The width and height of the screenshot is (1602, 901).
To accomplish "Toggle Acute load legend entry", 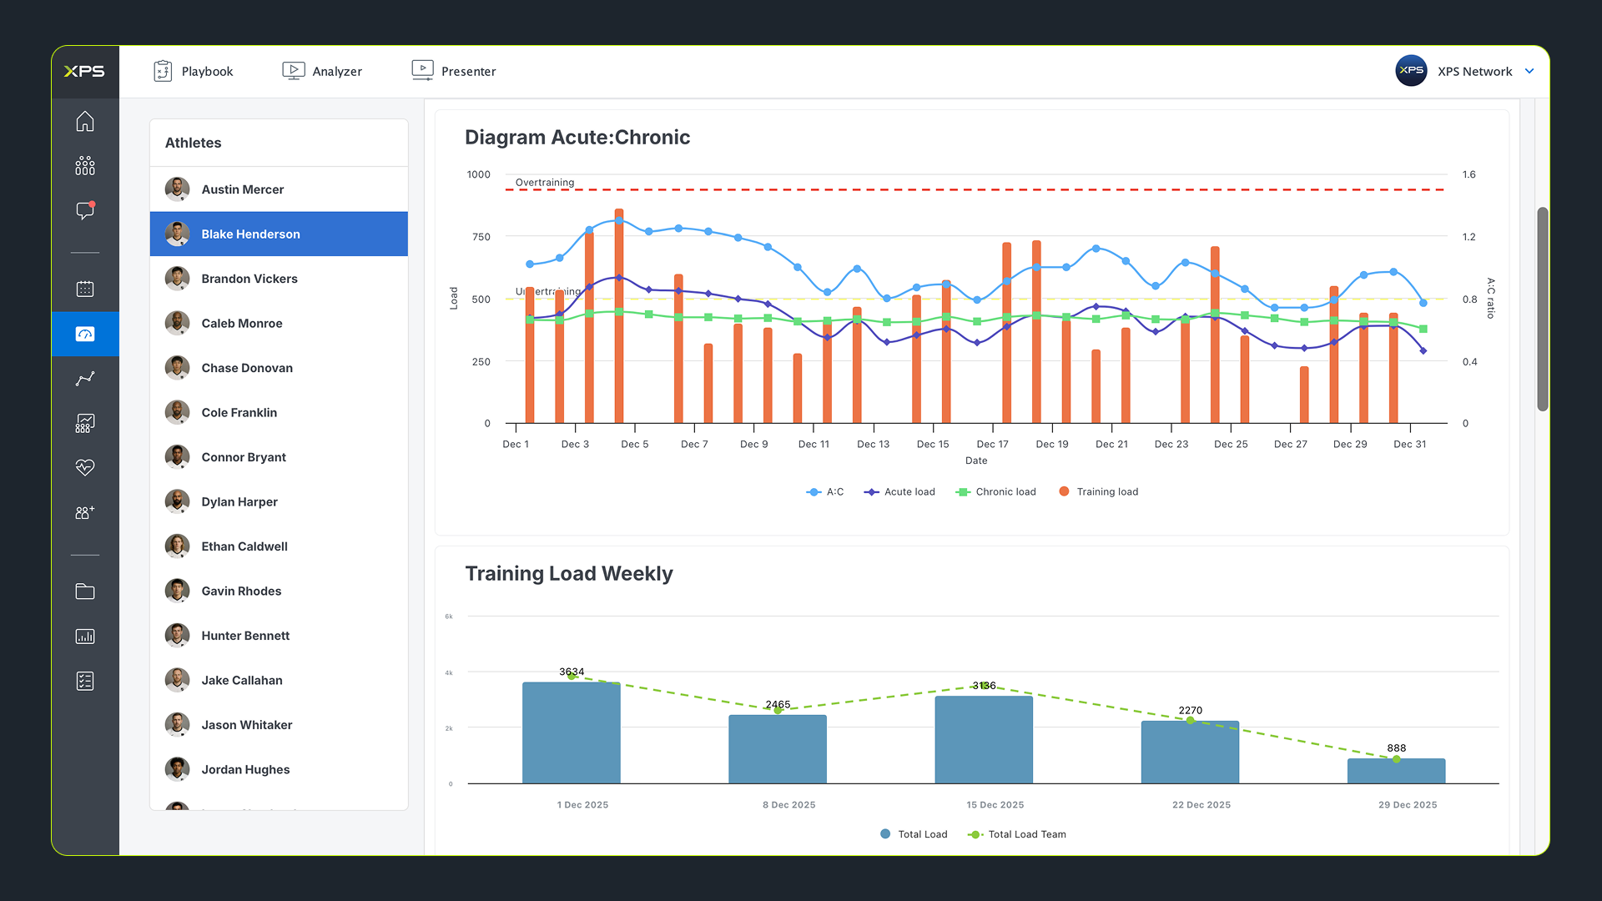I will 899,491.
